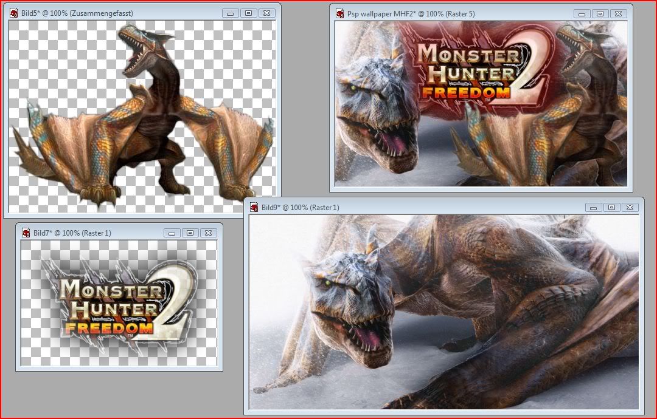Maximize the Bild7 logo window
The width and height of the screenshot is (657, 419).
[x=190, y=233]
